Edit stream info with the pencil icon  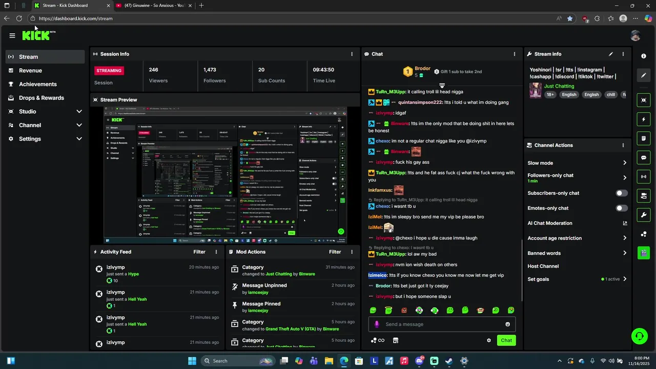(x=610, y=54)
